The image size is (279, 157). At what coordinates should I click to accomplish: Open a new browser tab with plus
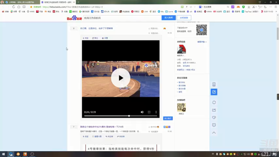click(x=78, y=2)
